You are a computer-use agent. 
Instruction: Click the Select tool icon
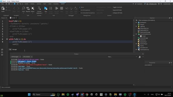pos(33,8)
